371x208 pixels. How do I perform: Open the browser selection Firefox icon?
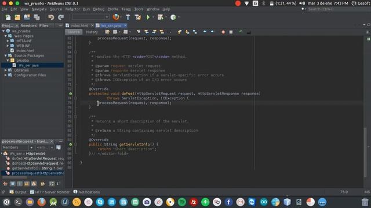coord(116,17)
